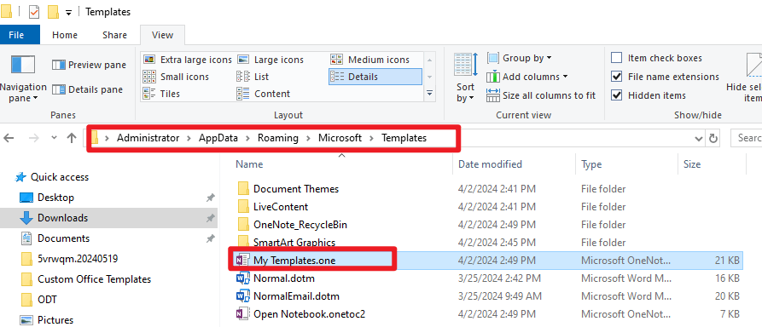Click the layout gallery scroll-down arrow
Screen dimensions: 762x327
click(x=429, y=77)
